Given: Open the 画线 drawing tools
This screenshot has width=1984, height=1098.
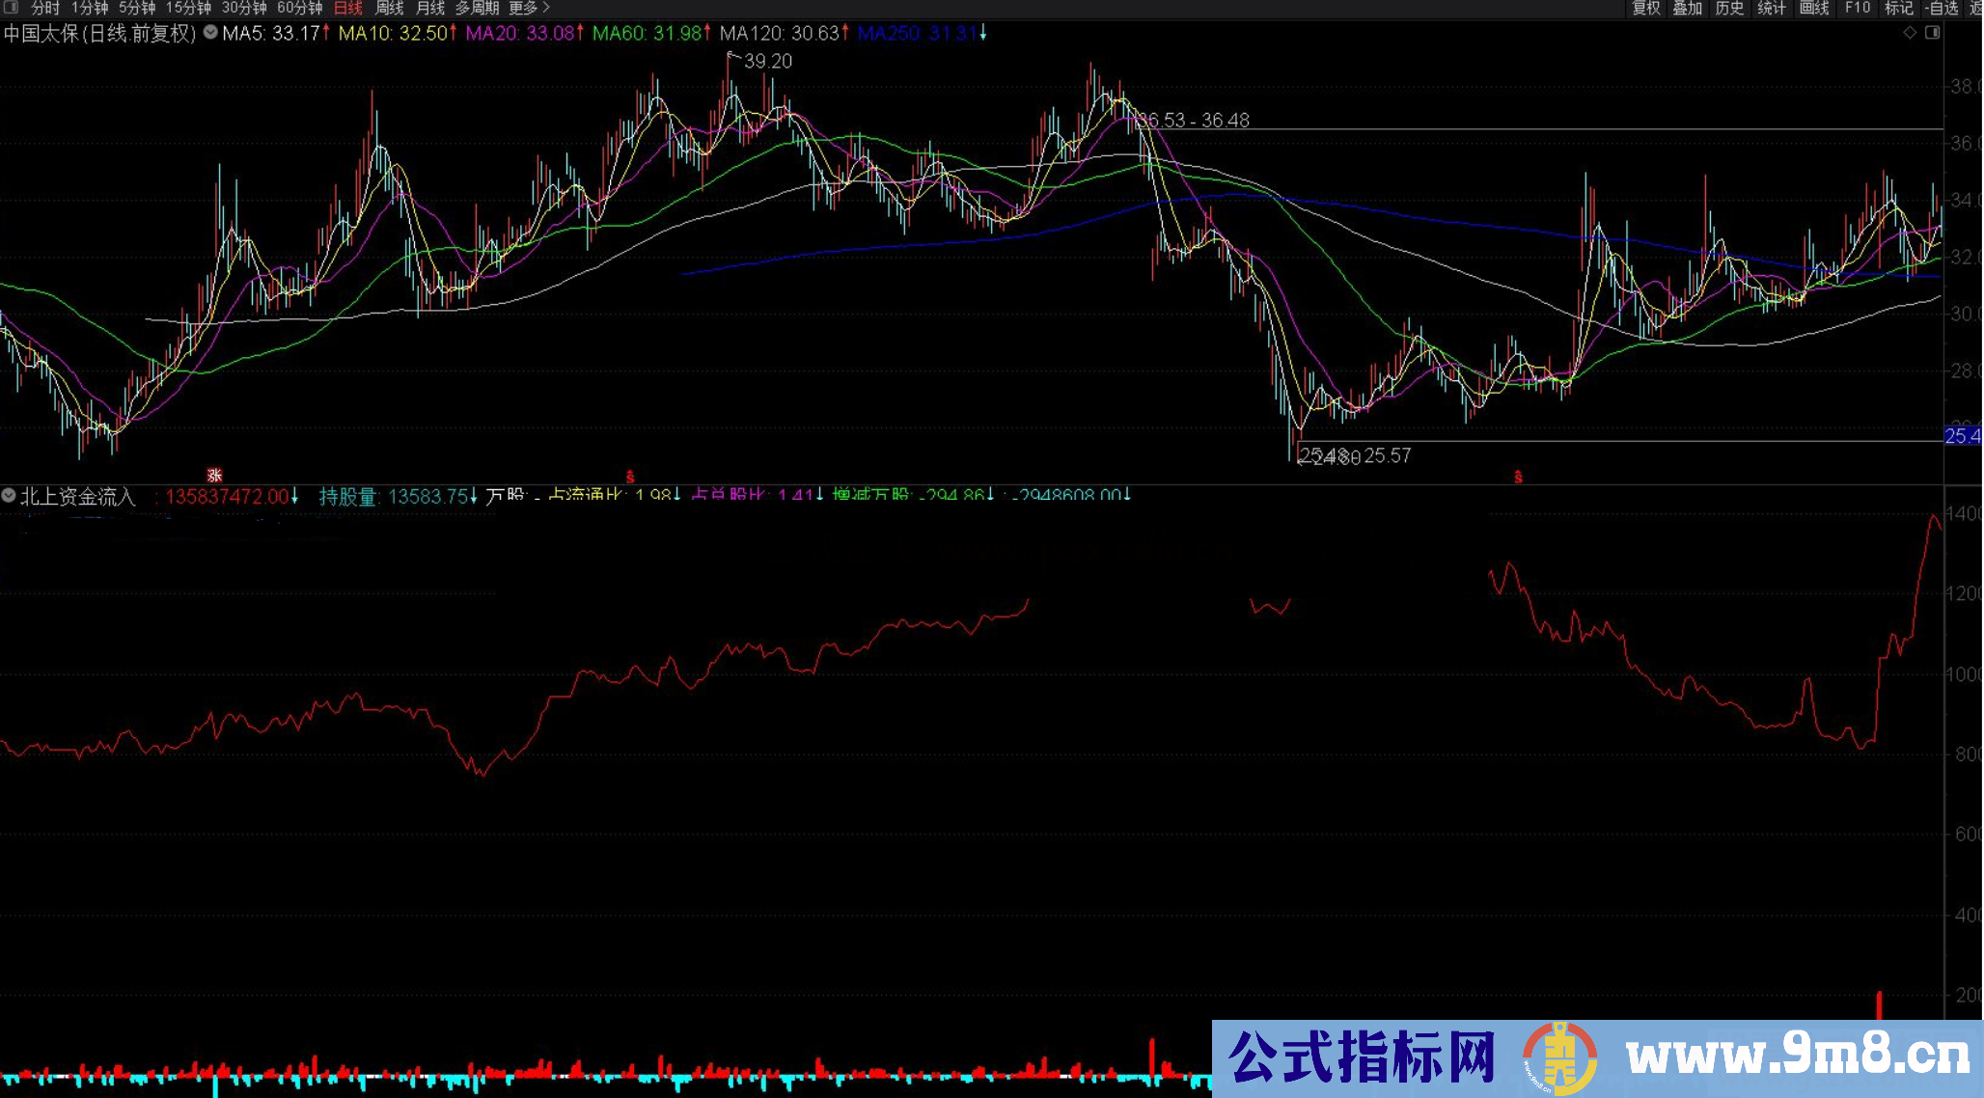Looking at the screenshot, I should pyautogui.click(x=1814, y=8).
